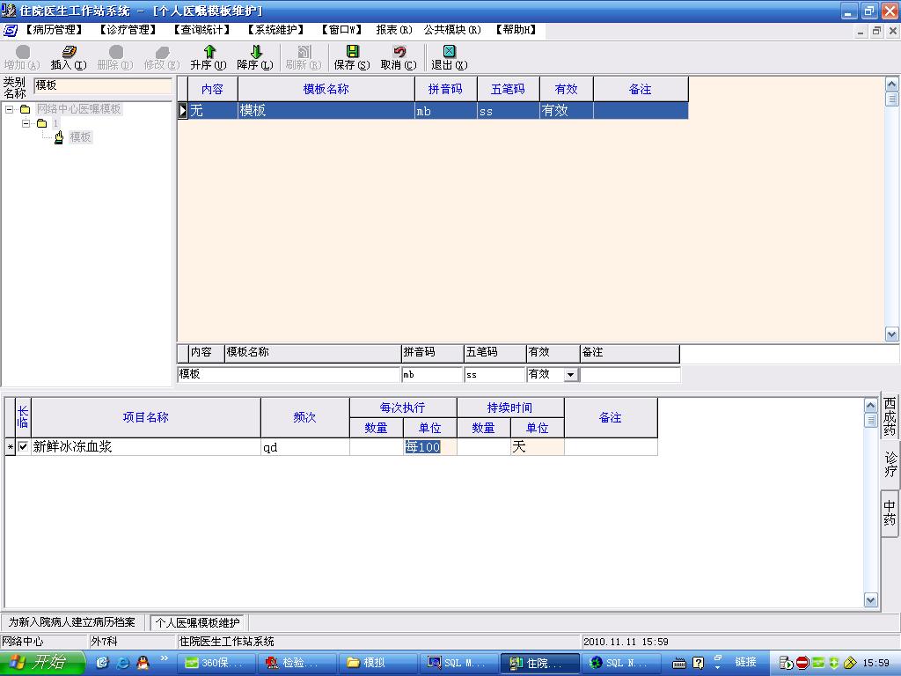Click the scroll down arrow of template list
901x676 pixels.
891,334
